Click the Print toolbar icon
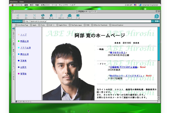Image resolution: width=170 pixels, height=113 pixels. tap(69, 15)
